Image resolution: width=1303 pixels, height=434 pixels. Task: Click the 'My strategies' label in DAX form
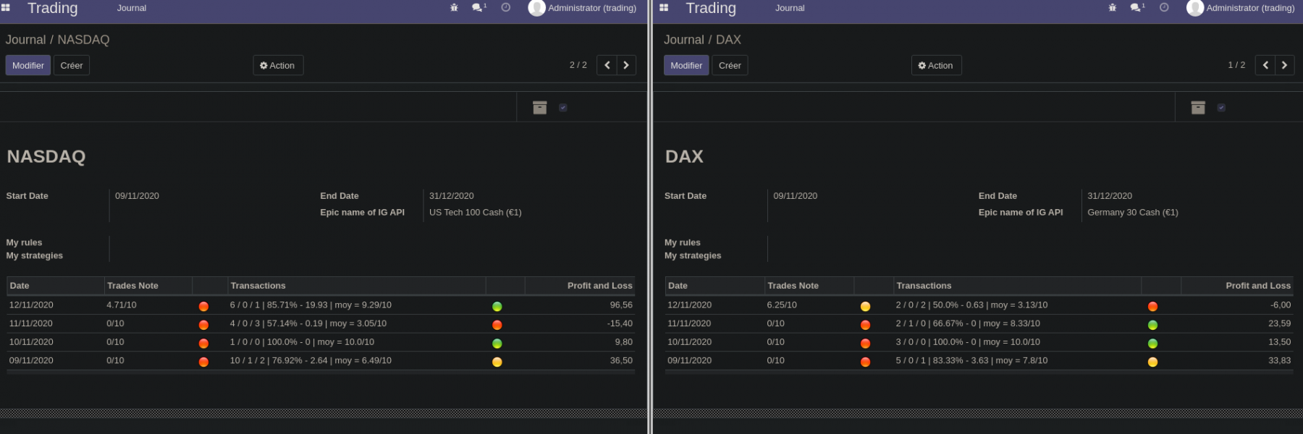point(693,256)
